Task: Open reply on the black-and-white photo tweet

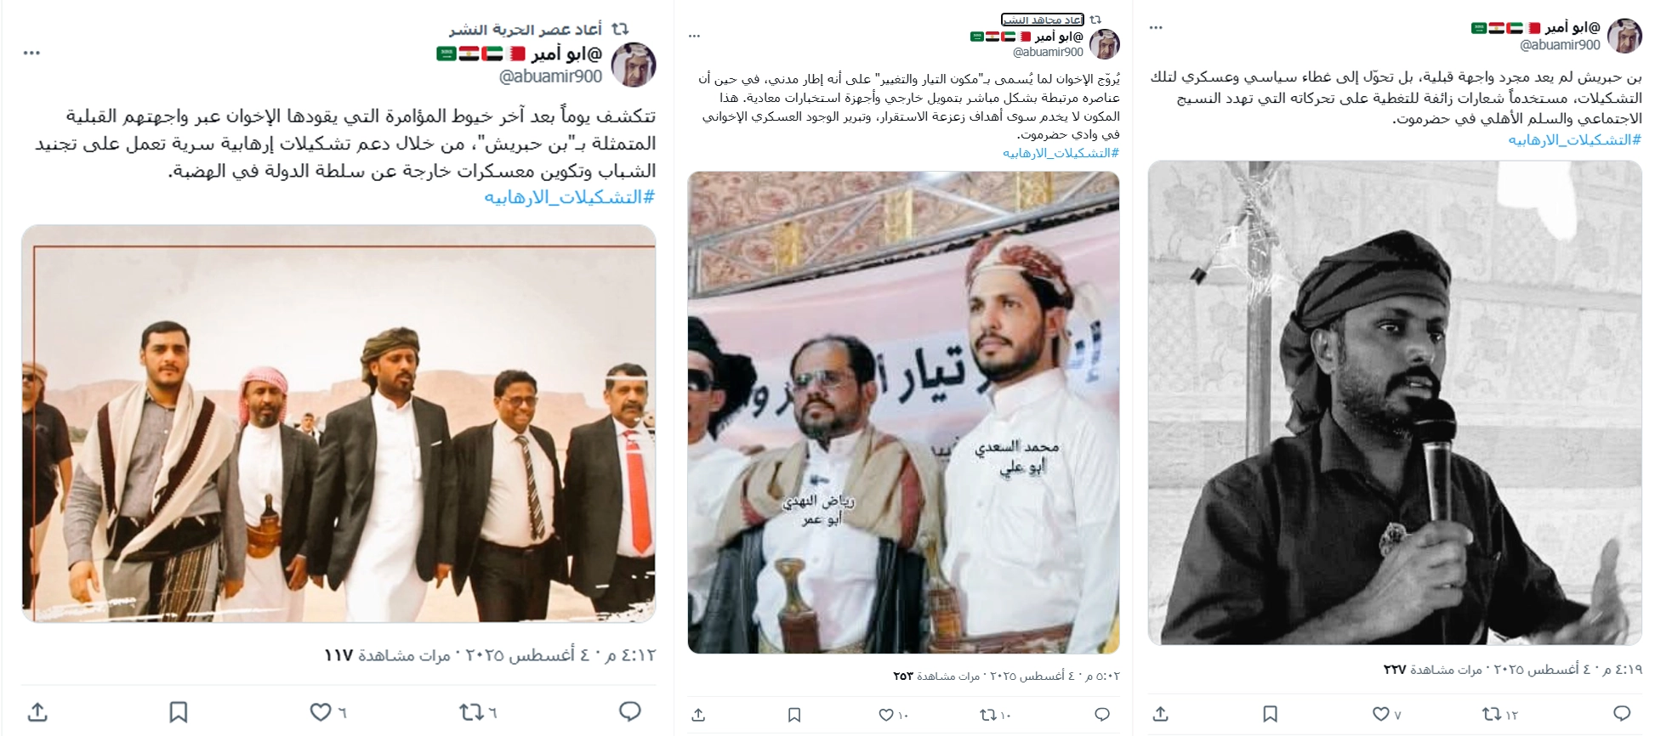Action: pos(1622,714)
